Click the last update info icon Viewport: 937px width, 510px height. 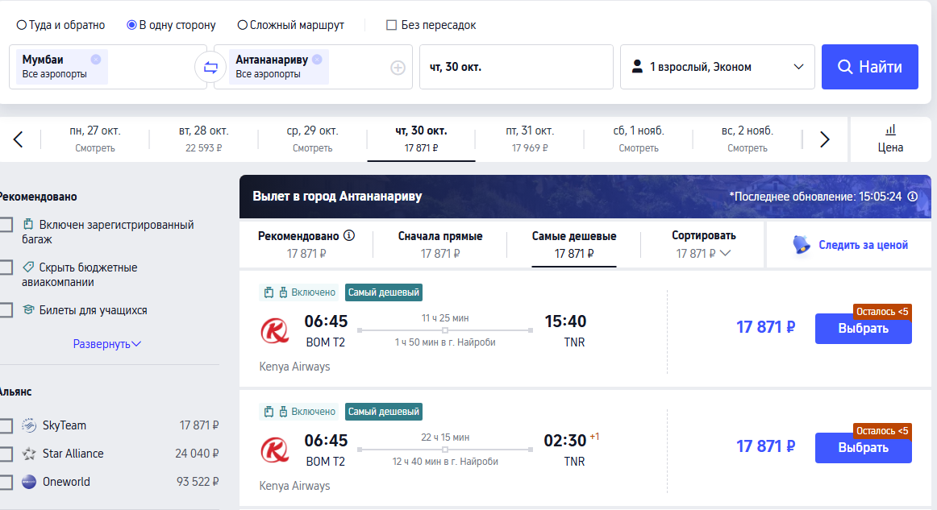point(913,197)
